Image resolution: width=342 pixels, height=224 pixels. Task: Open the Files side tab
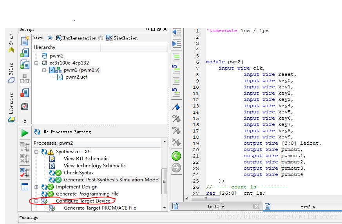11,73
